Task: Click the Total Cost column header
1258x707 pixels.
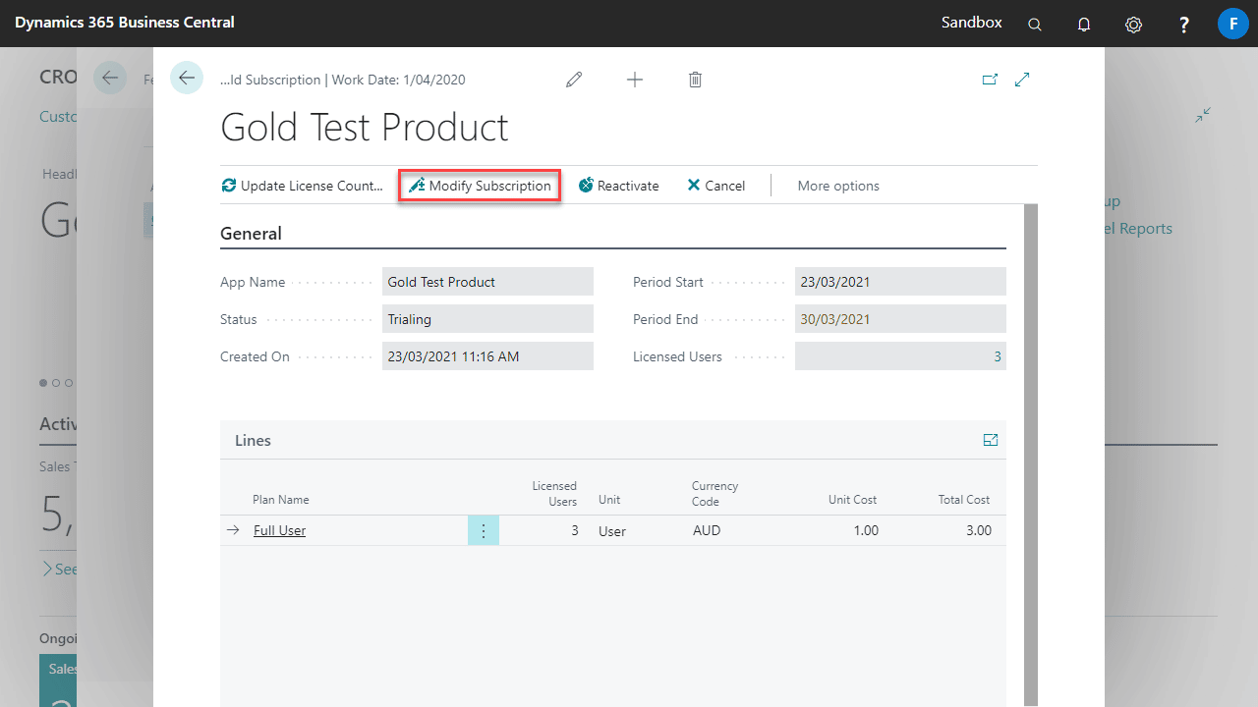Action: tap(964, 500)
